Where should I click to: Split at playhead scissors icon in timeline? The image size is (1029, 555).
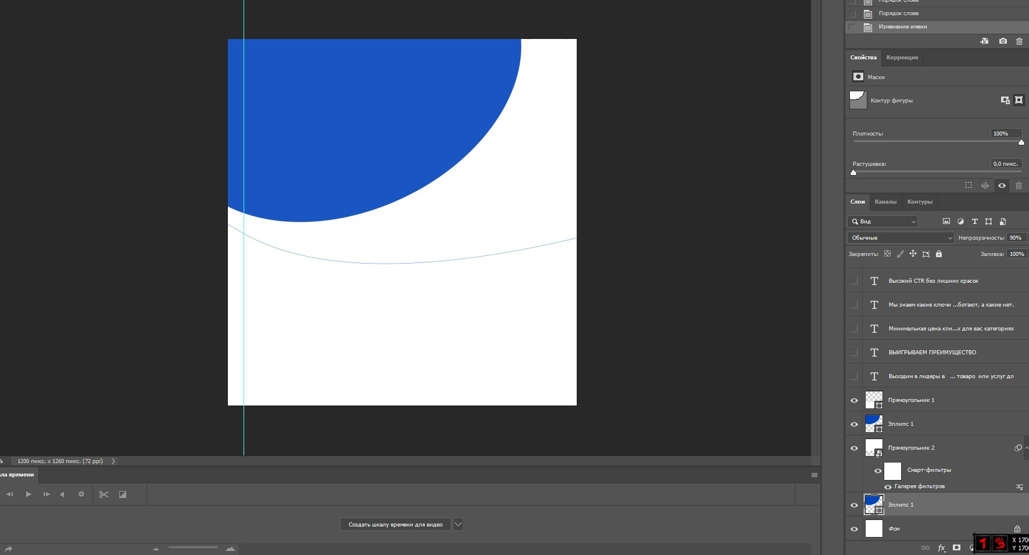pos(103,494)
